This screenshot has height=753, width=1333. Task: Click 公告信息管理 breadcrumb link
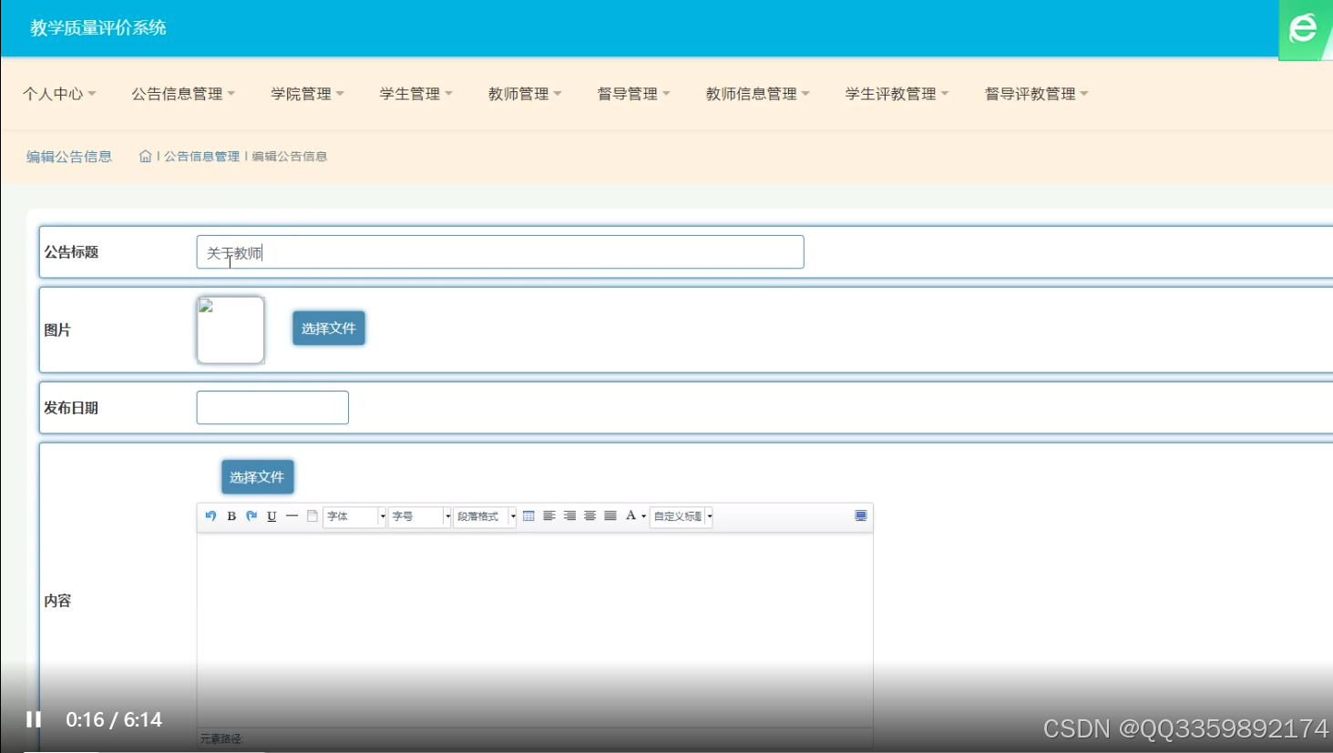[201, 157]
